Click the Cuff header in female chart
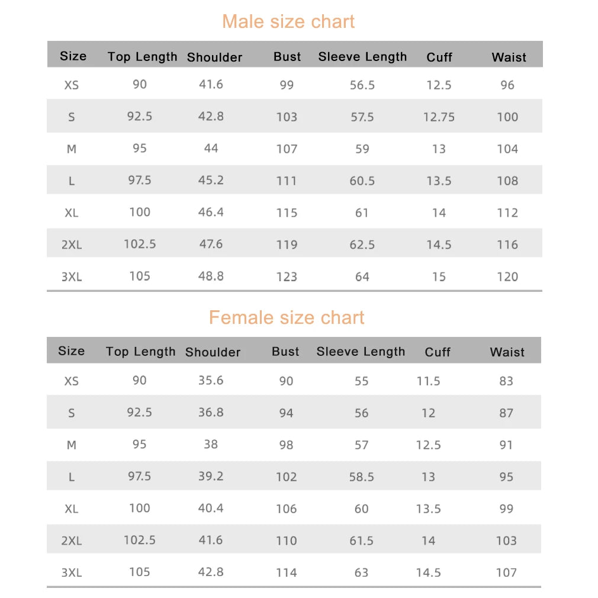598x598 pixels. pyautogui.click(x=438, y=352)
